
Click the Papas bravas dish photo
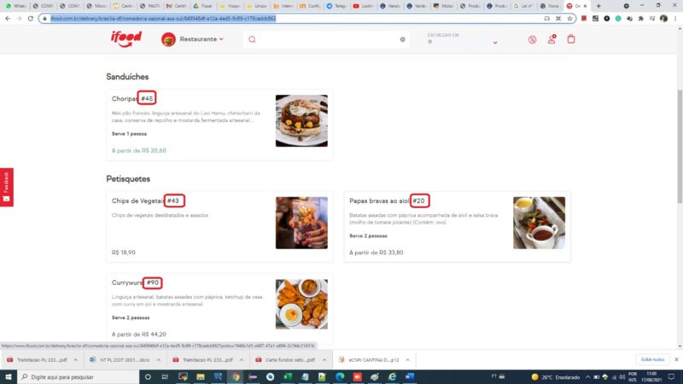tap(539, 223)
